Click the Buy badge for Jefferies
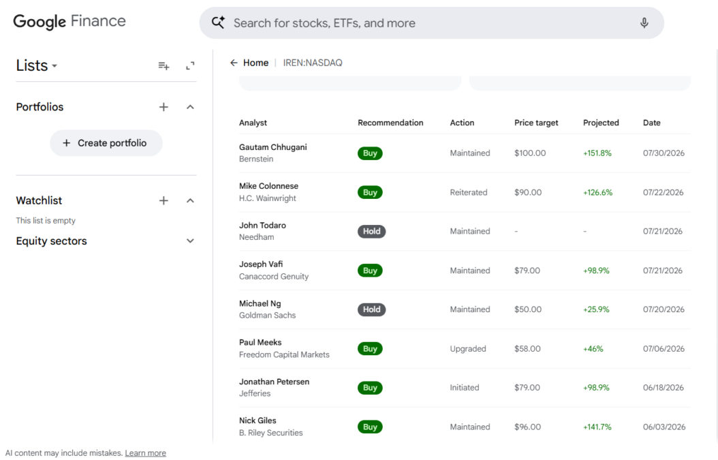The image size is (718, 460). (370, 388)
